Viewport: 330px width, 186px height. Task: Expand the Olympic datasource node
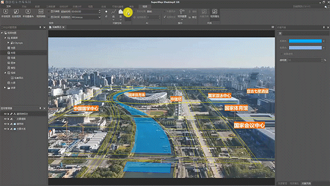8,43
